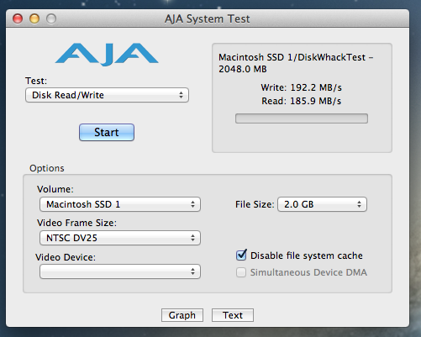This screenshot has width=421, height=337.
Task: Open the Test dropdown showing Disk Read/Write
Action: point(107,95)
